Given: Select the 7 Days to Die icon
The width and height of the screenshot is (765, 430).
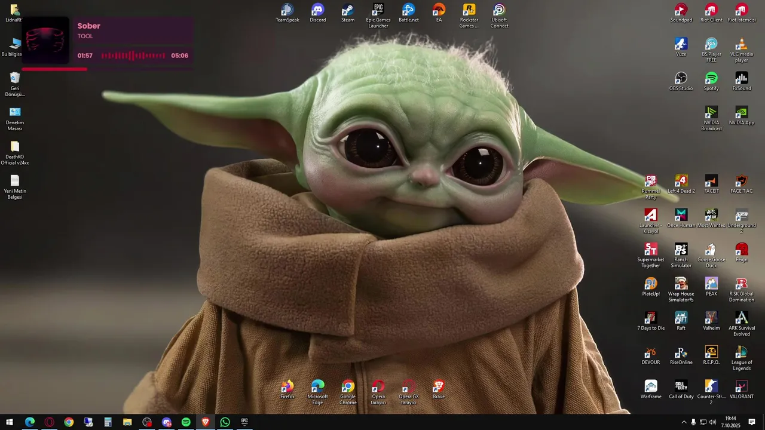Looking at the screenshot, I should pos(651,321).
